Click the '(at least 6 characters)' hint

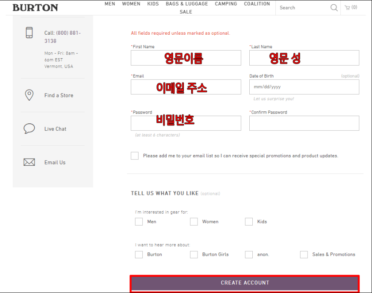click(x=157, y=135)
